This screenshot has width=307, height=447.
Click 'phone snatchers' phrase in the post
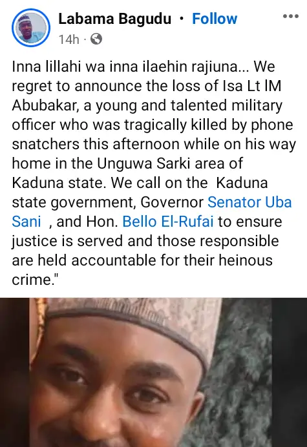pos(46,144)
